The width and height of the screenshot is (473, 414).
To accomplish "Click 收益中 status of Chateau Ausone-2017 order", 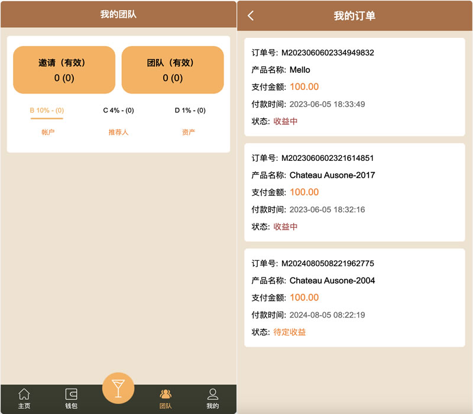I will [286, 227].
